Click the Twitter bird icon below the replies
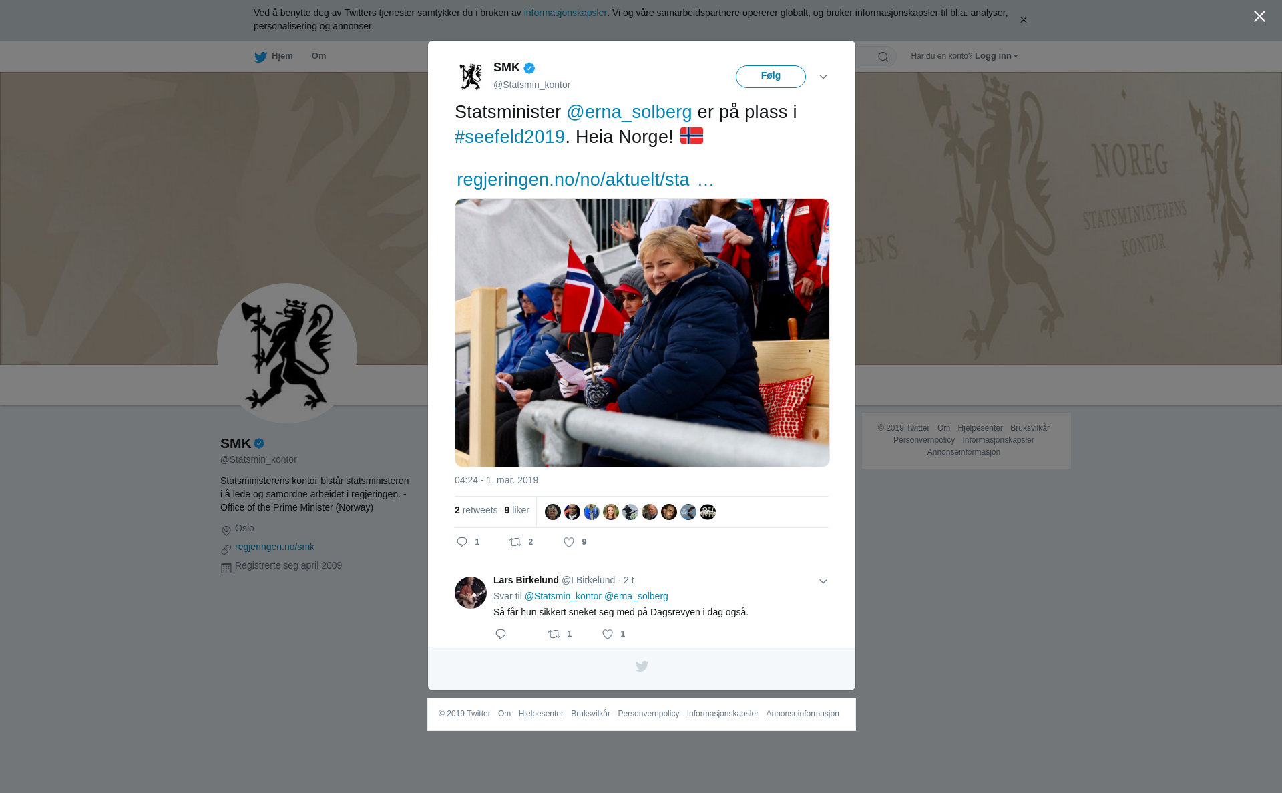 pos(642,666)
